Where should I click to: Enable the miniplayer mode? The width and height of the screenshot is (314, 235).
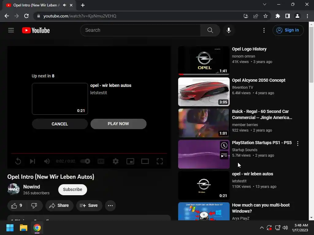pos(130,161)
